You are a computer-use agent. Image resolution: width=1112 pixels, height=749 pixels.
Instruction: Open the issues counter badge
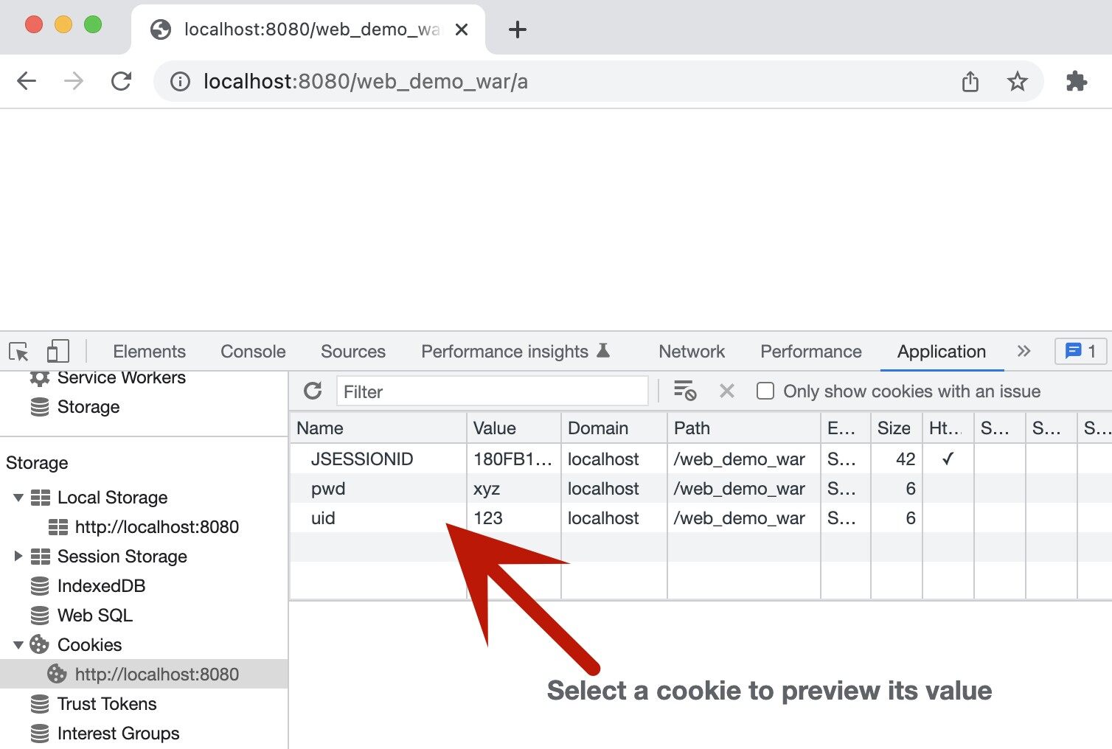coord(1080,351)
